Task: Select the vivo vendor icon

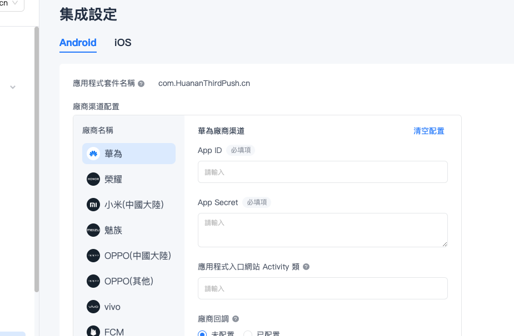Action: coord(93,307)
